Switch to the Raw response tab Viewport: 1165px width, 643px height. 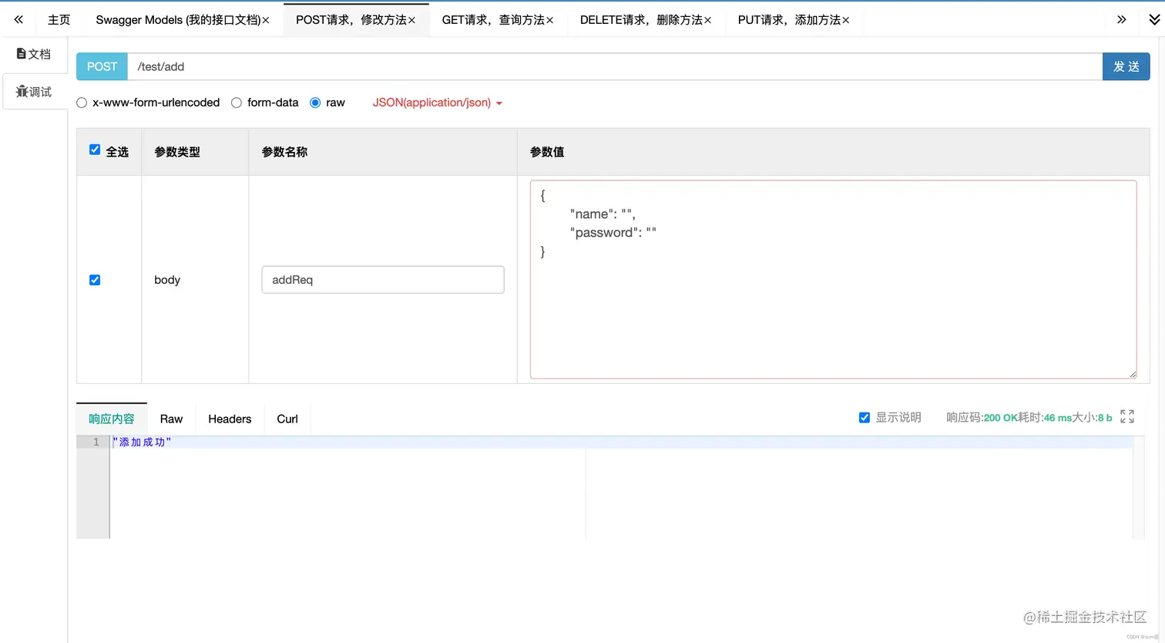[x=171, y=419]
